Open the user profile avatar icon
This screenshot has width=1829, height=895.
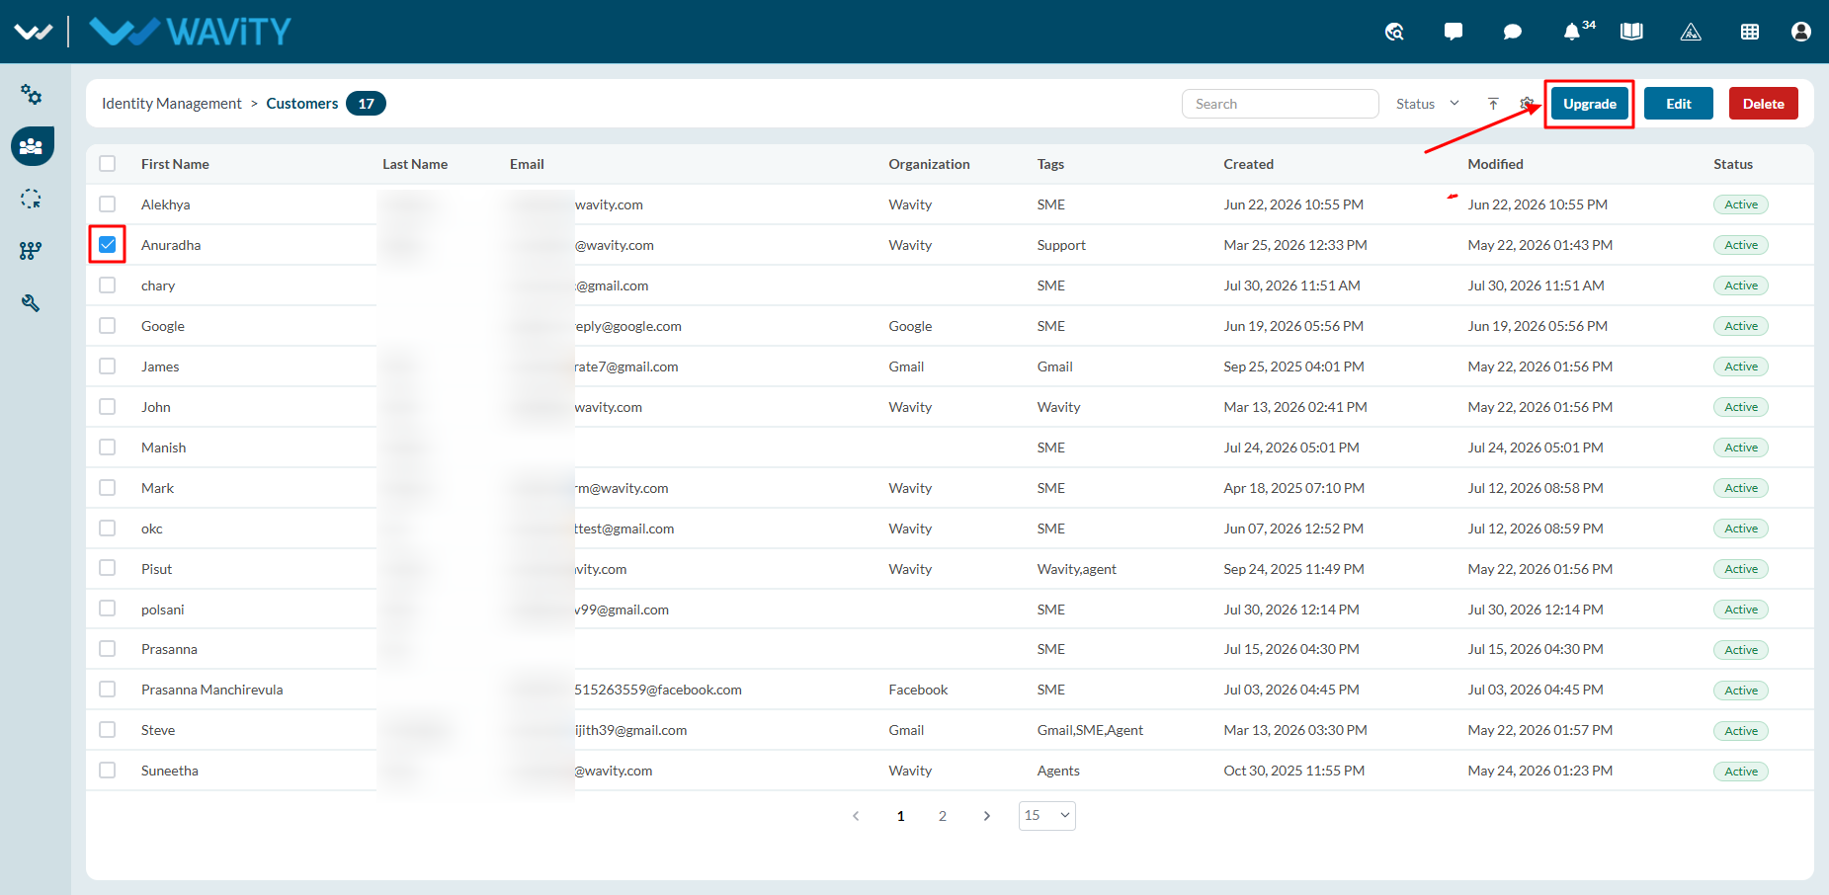1801,32
